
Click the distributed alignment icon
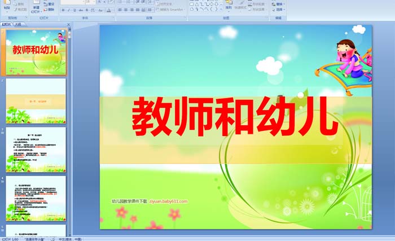(143, 10)
